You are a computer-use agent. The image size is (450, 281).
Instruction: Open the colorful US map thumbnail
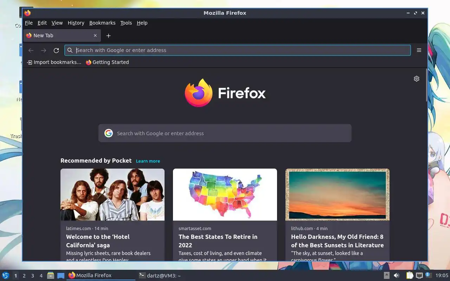pyautogui.click(x=225, y=195)
